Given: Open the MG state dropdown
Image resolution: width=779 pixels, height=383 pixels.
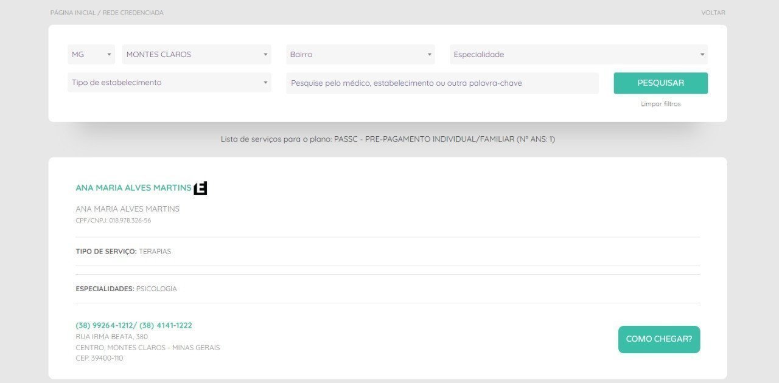Looking at the screenshot, I should tap(91, 55).
